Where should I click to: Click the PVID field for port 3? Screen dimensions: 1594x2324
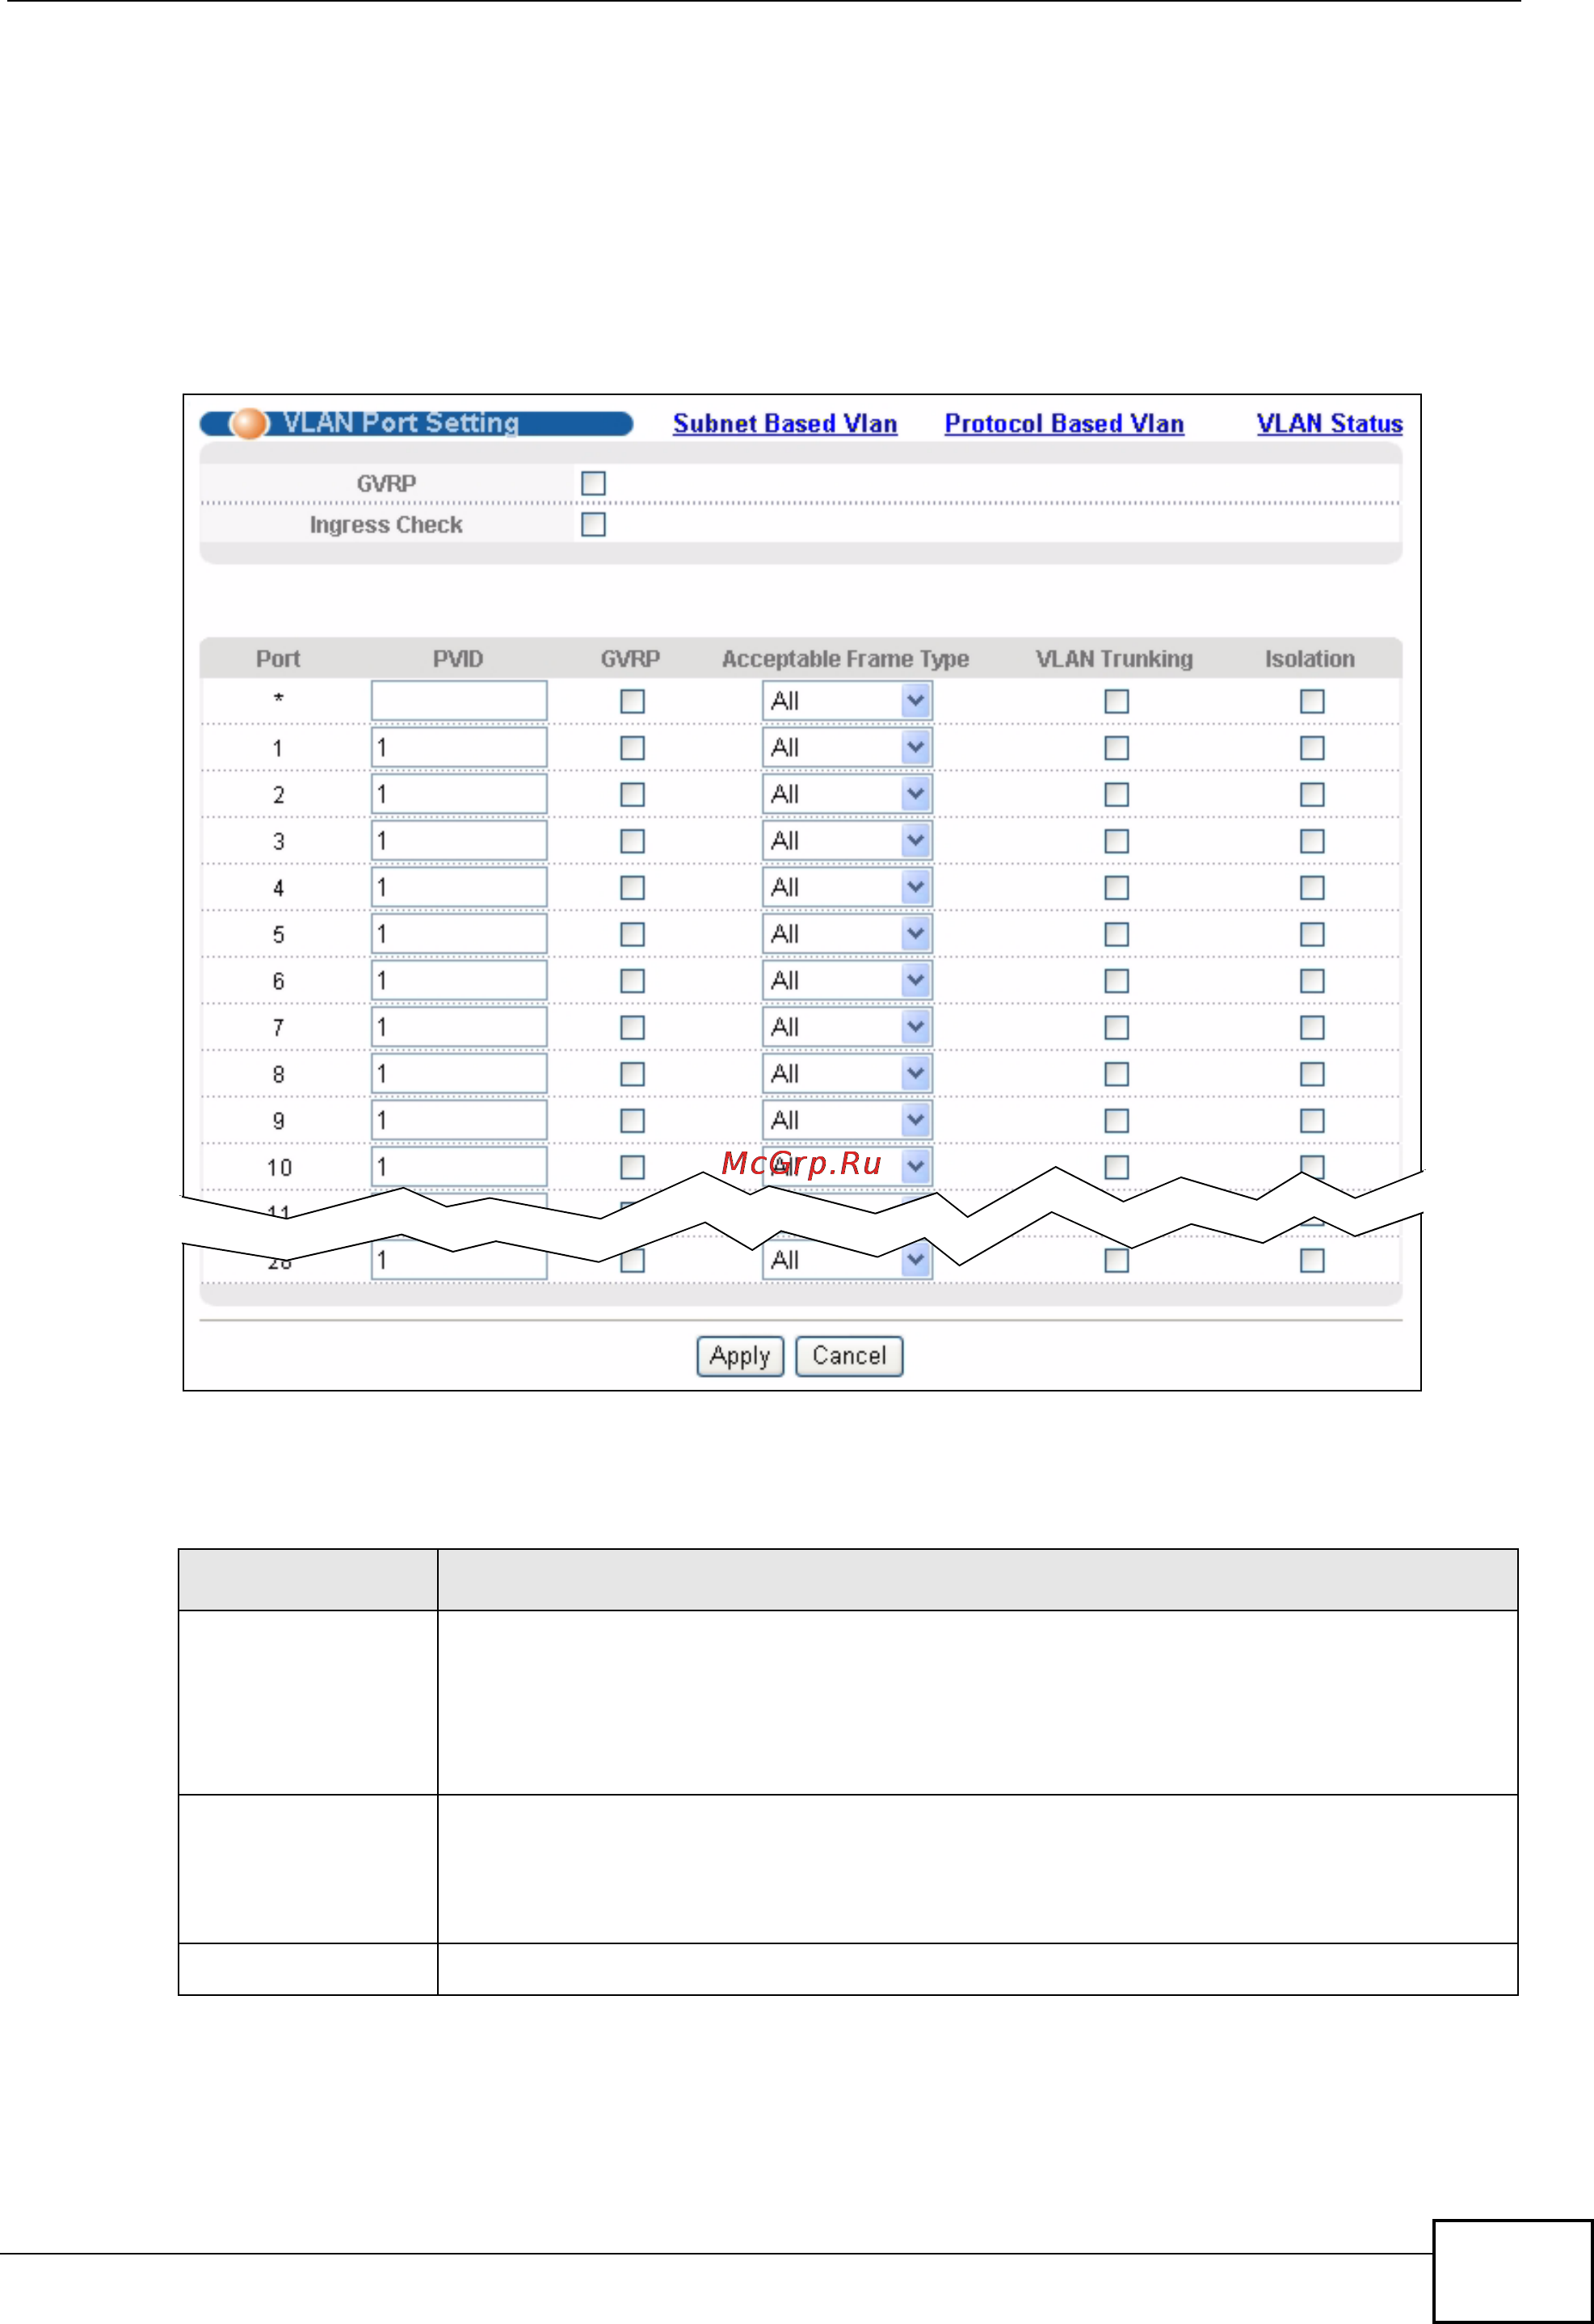[459, 841]
